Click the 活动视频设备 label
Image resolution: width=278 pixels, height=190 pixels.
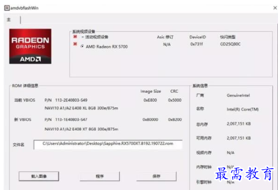pyautogui.click(x=97, y=37)
